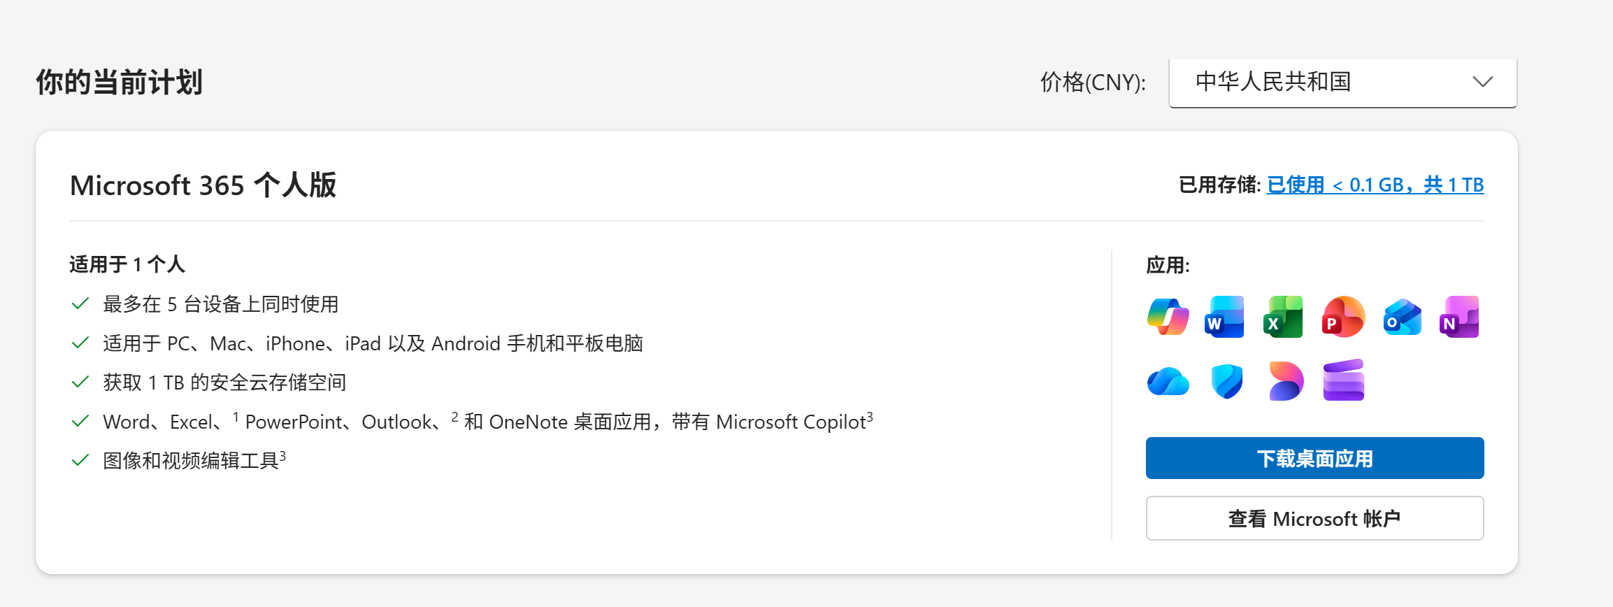Open the OneDrive cloud icon
This screenshot has width=1613, height=607.
point(1168,382)
